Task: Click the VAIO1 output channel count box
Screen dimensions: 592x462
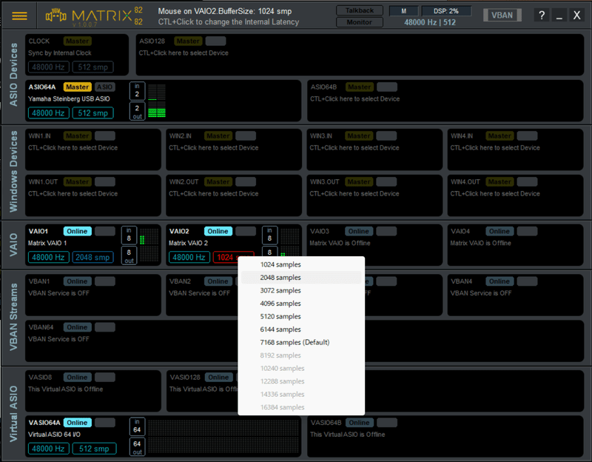Action: [x=129, y=255]
